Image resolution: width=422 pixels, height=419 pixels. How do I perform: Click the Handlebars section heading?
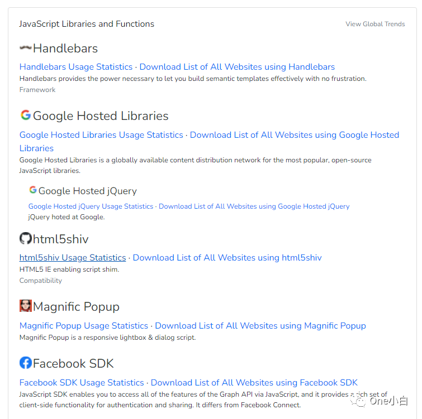coord(65,49)
